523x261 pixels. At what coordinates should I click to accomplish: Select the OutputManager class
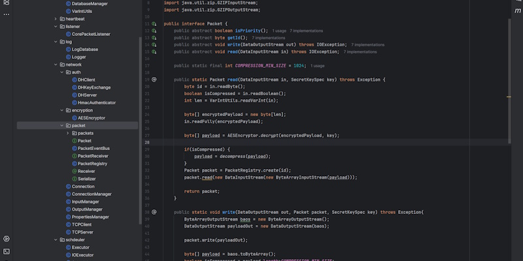click(x=87, y=209)
